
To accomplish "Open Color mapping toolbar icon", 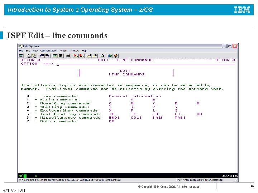I will pyautogui.click(x=61, y=56).
